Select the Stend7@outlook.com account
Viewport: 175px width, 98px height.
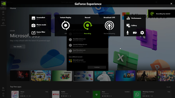87,51
